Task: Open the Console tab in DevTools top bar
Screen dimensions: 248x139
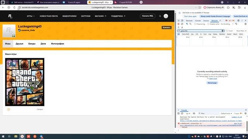Action: coord(198,20)
